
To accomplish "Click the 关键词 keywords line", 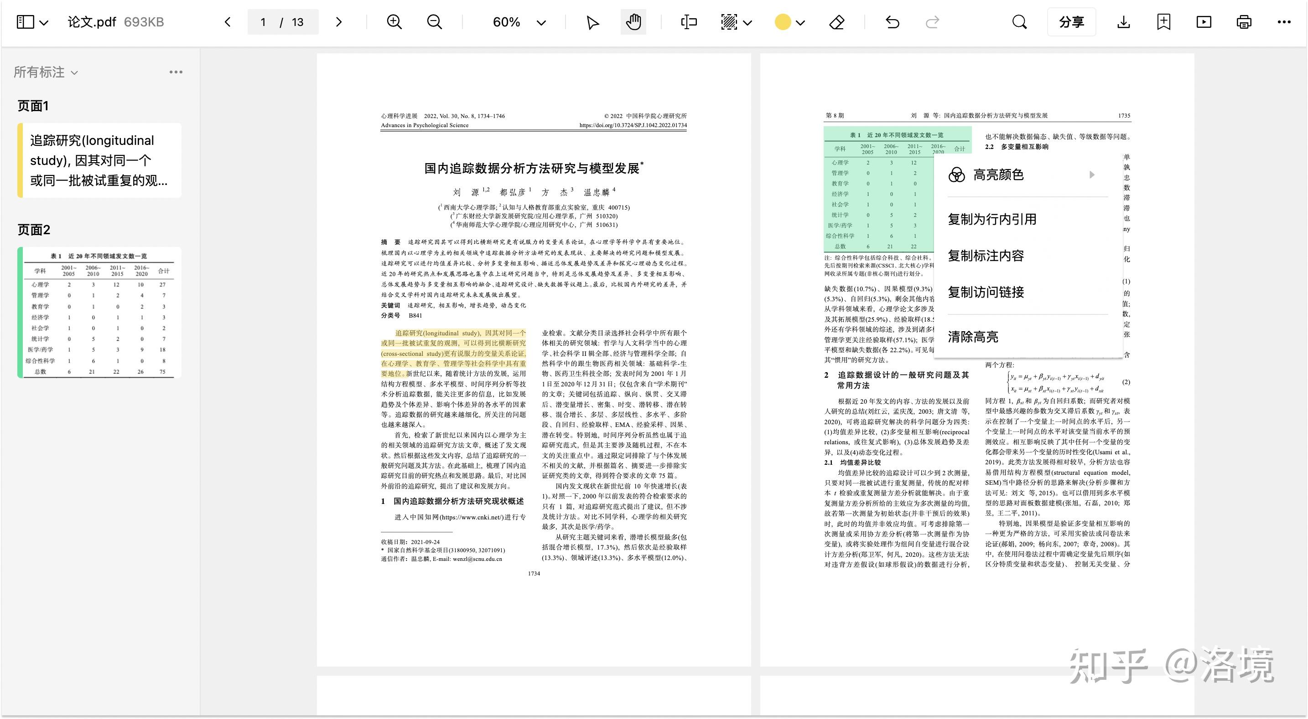I will click(x=453, y=305).
